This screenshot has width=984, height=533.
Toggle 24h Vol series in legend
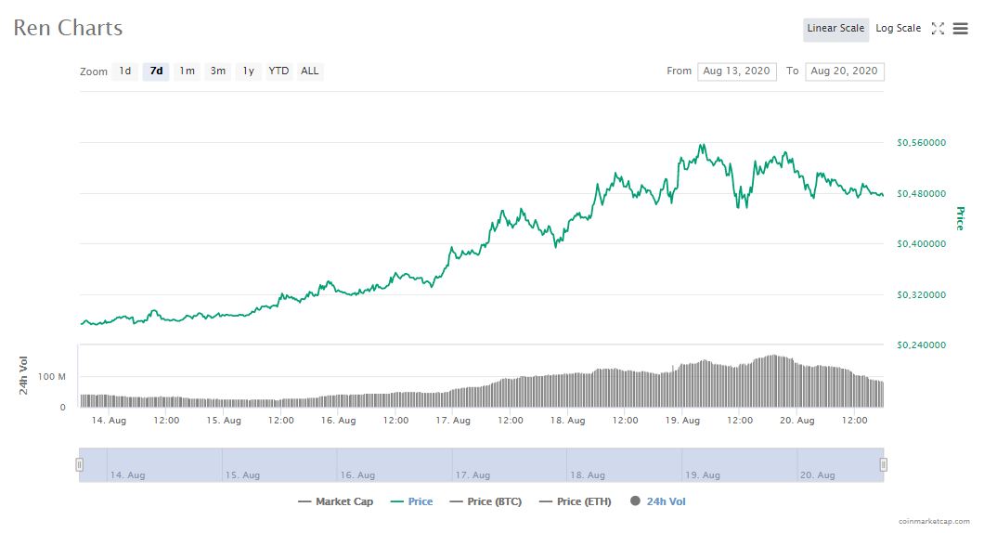658,501
